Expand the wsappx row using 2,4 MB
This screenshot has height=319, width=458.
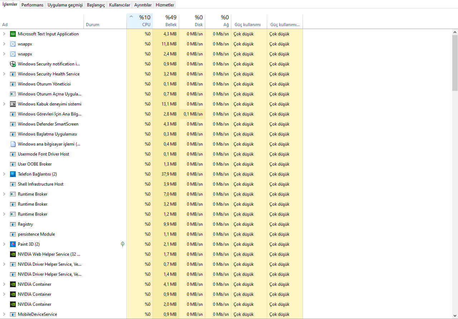pyautogui.click(x=4, y=54)
